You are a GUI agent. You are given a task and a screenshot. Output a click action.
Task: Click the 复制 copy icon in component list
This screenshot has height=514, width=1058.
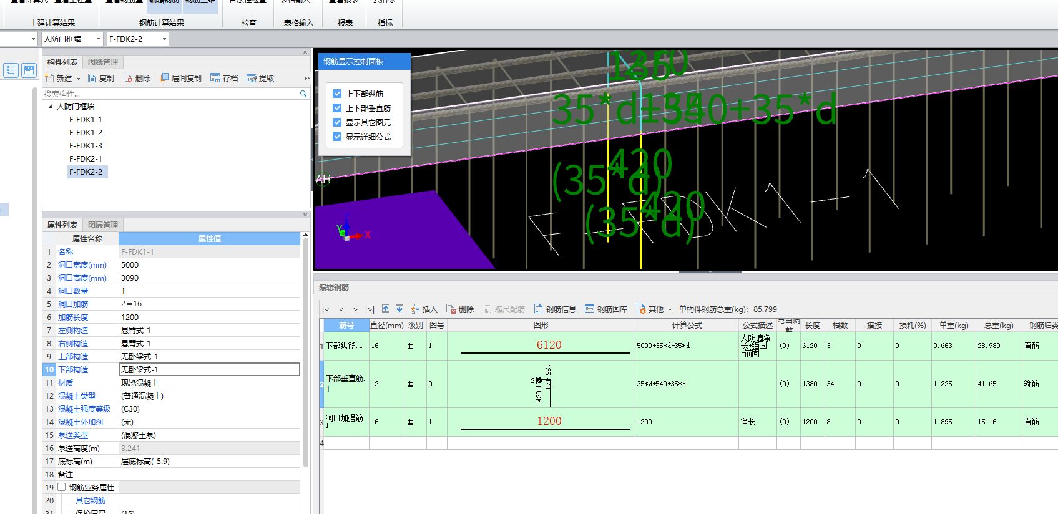(92, 78)
